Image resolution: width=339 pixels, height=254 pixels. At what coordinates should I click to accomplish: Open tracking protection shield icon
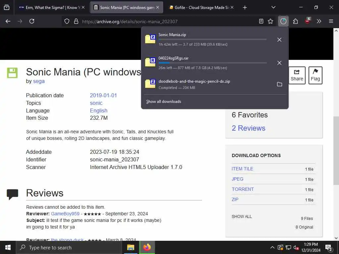click(67, 21)
